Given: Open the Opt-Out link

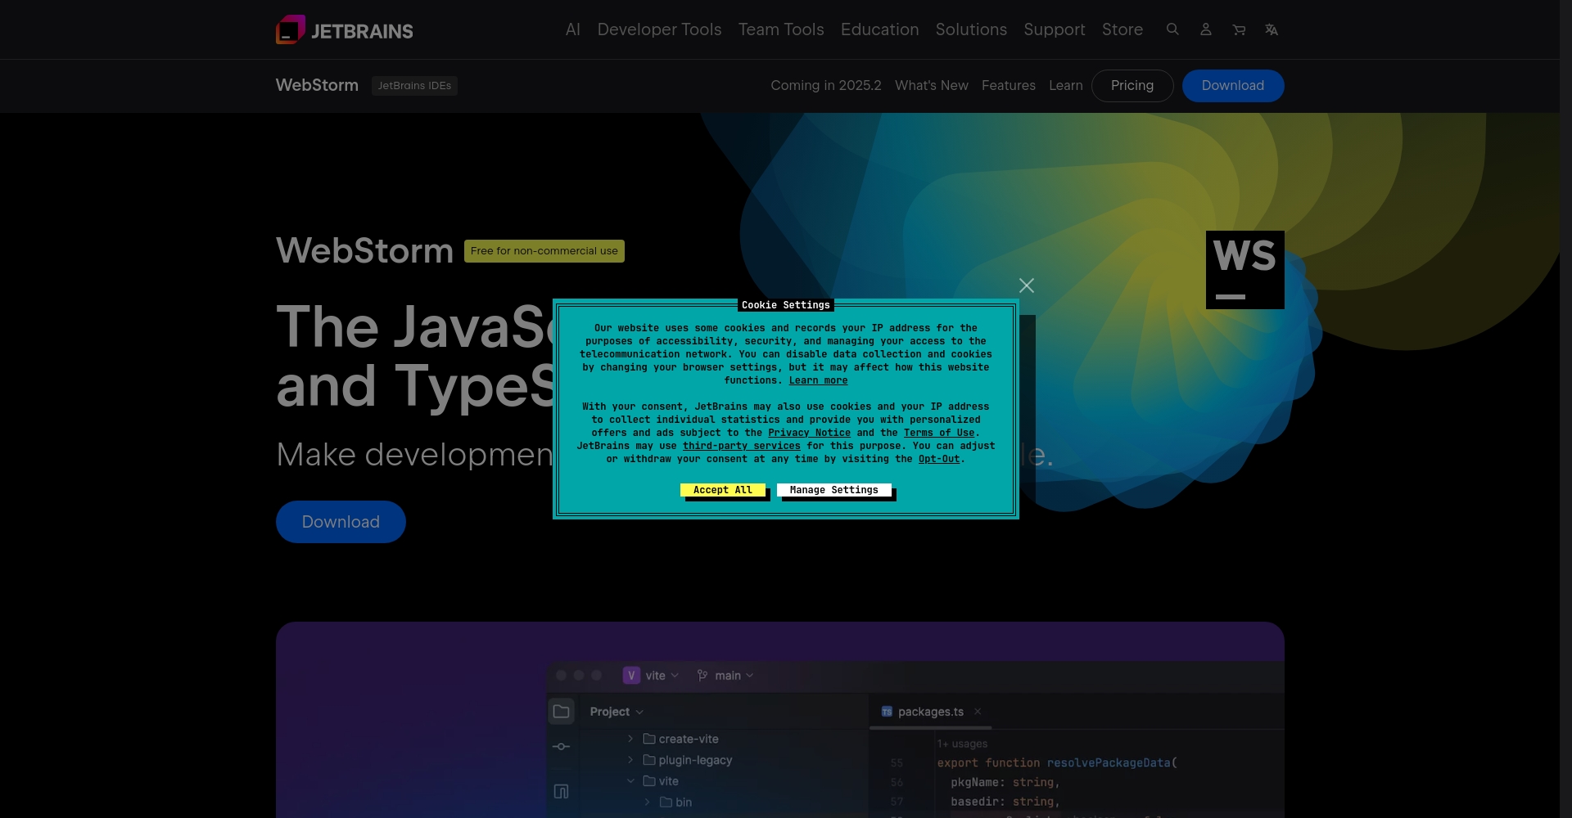Looking at the screenshot, I should pyautogui.click(x=939, y=459).
